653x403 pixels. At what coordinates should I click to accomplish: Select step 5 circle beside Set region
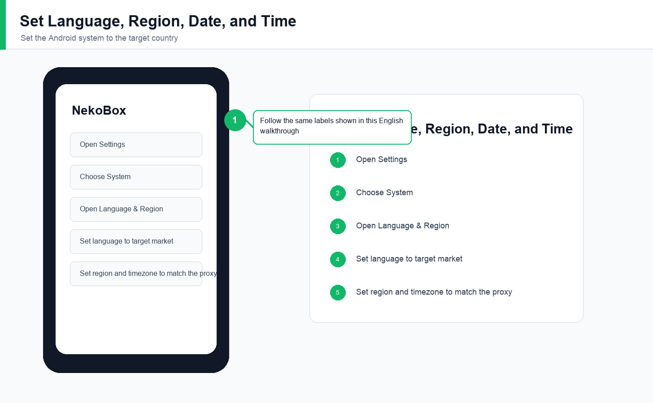pos(338,292)
